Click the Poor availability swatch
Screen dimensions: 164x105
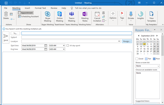pyautogui.click(x=154, y=59)
